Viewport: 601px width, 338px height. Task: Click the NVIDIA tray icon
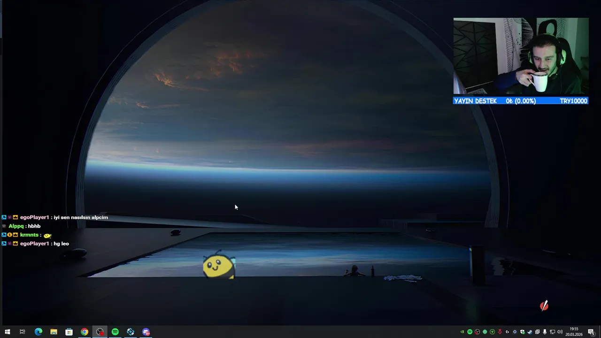point(462,332)
